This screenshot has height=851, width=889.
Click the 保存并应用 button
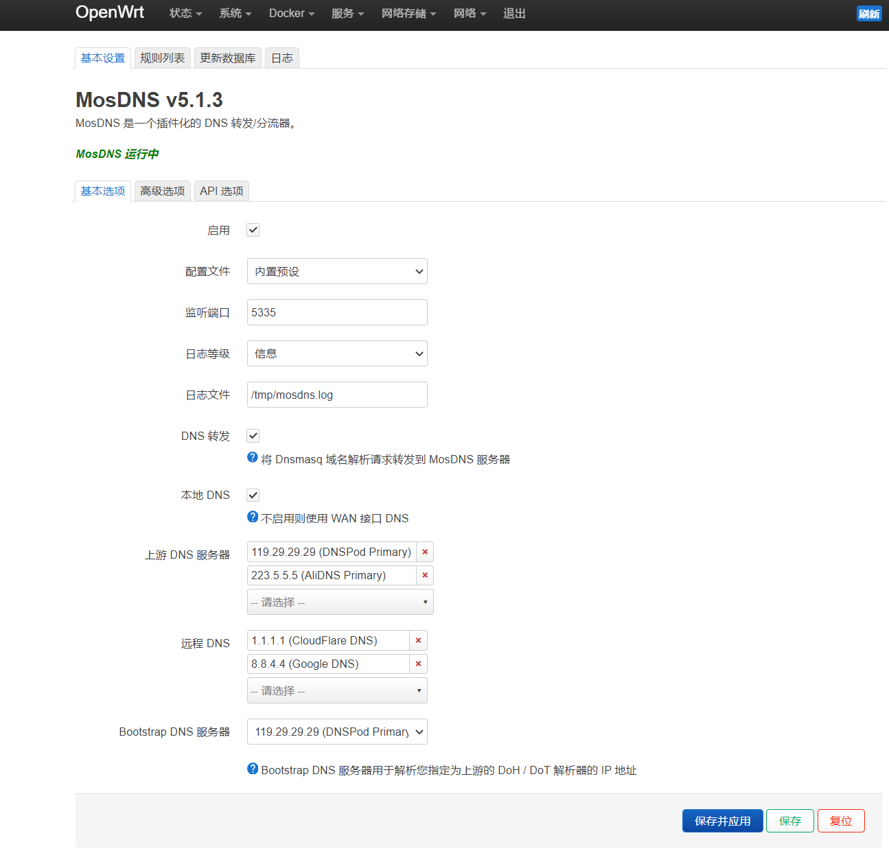(x=722, y=821)
